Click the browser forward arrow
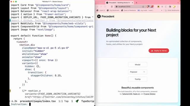Image resolution: width=190 pixels, height=106 pixels. [101, 6]
